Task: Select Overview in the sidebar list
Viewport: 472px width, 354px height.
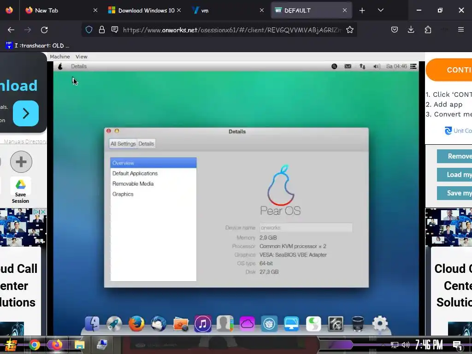Action: [x=153, y=163]
